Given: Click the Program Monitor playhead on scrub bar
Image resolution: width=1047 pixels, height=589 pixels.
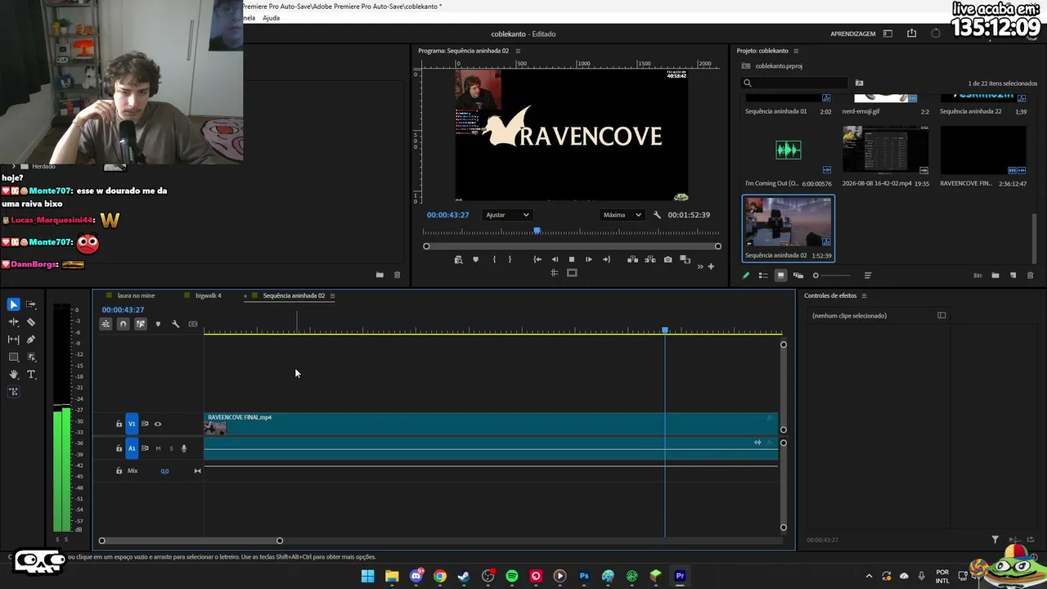Looking at the screenshot, I should point(537,232).
